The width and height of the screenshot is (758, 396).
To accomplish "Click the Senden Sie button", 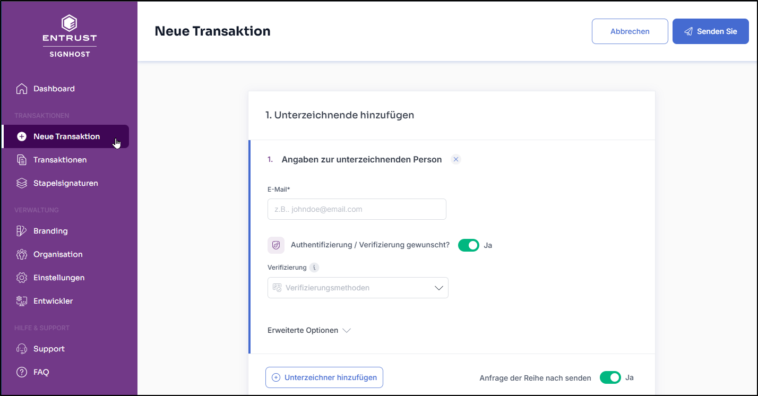I will [x=711, y=31].
